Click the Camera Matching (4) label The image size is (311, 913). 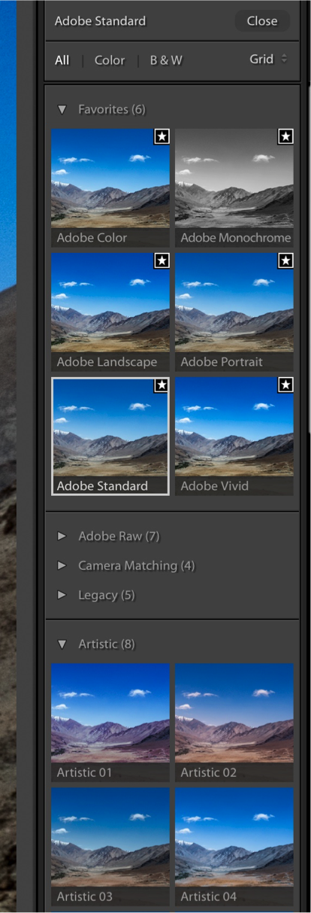pos(137,566)
